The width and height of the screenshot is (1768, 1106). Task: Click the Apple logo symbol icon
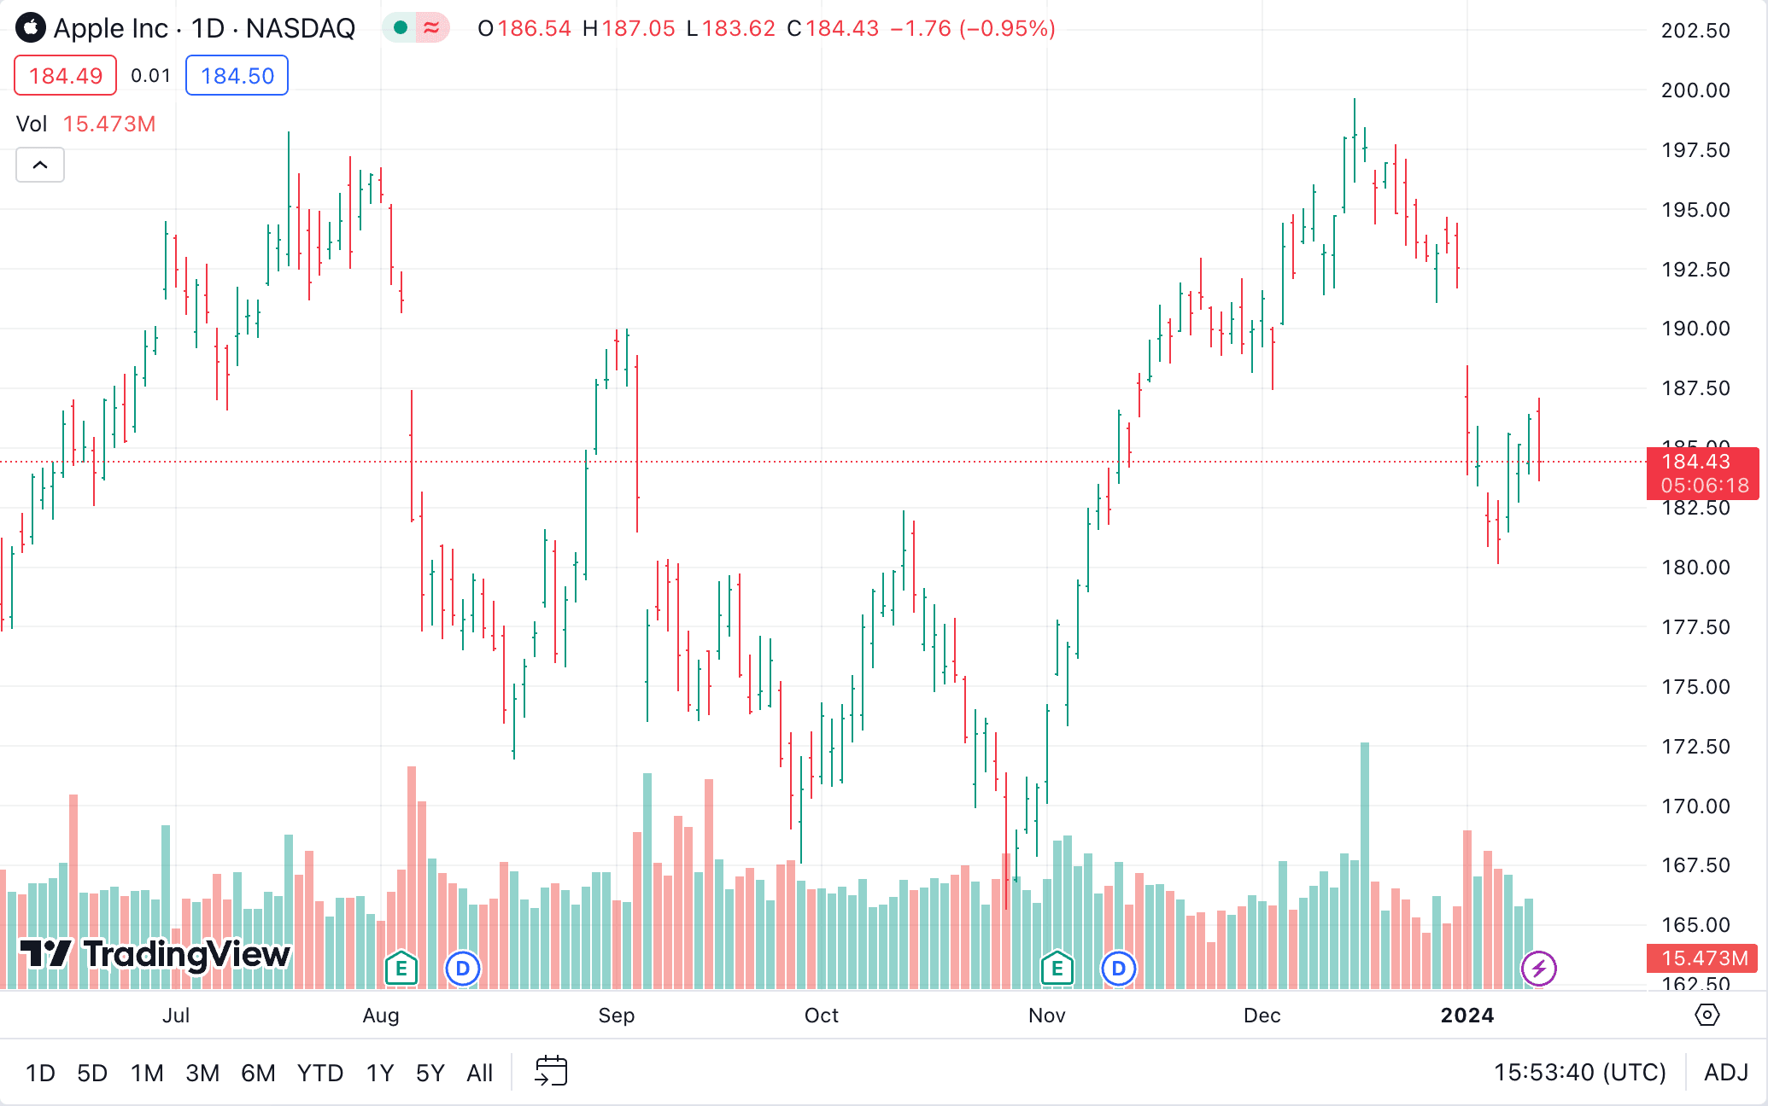coord(31,28)
